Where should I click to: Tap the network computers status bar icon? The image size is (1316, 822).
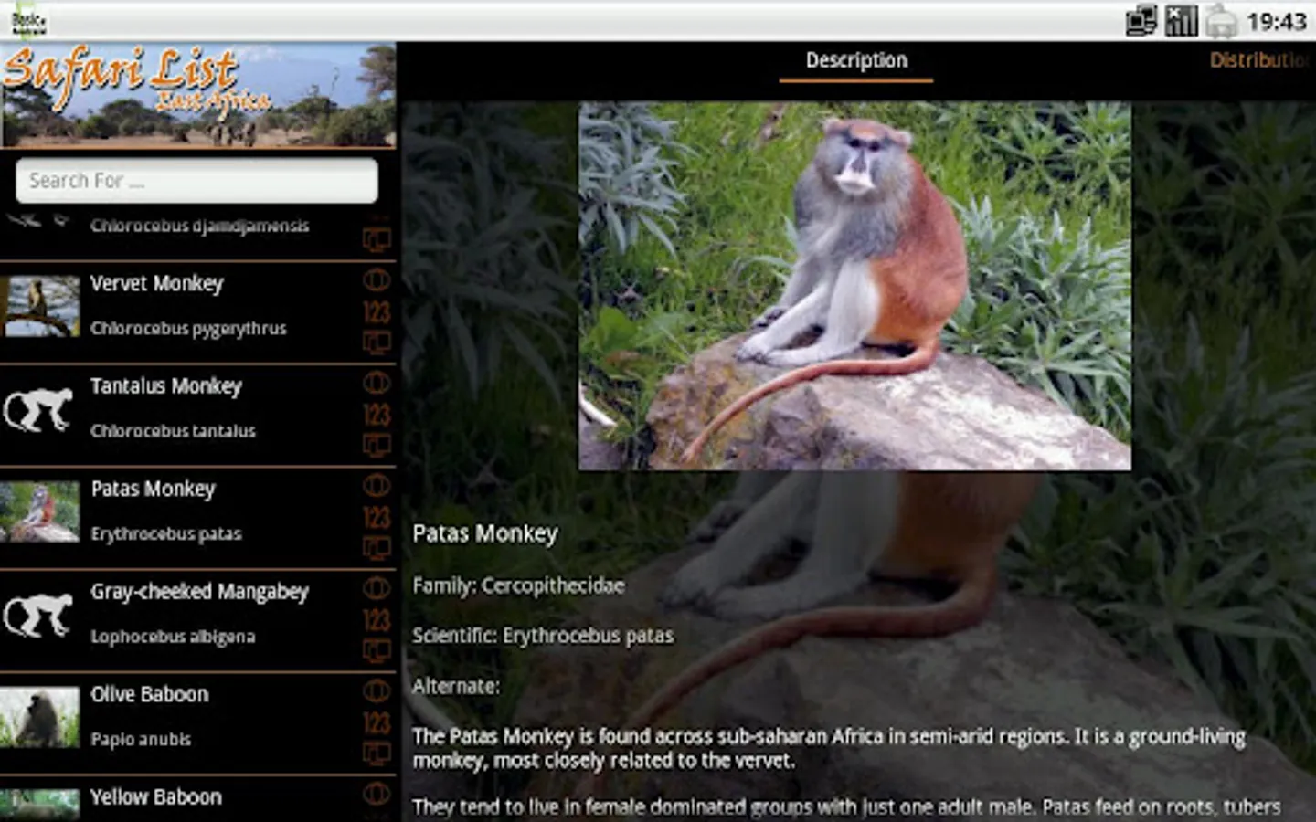1141,20
